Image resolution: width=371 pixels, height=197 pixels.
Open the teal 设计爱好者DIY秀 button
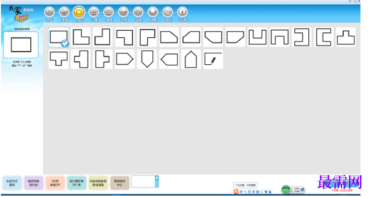point(77,183)
